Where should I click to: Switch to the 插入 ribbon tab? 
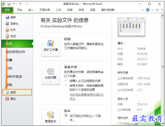[31, 10]
